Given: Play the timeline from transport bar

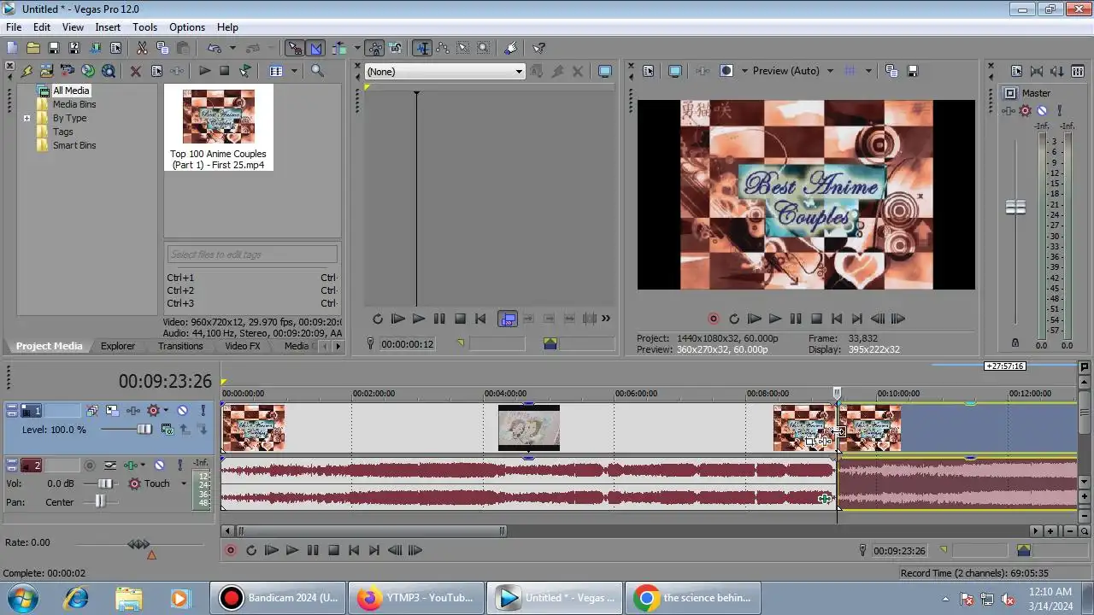Looking at the screenshot, I should point(292,550).
